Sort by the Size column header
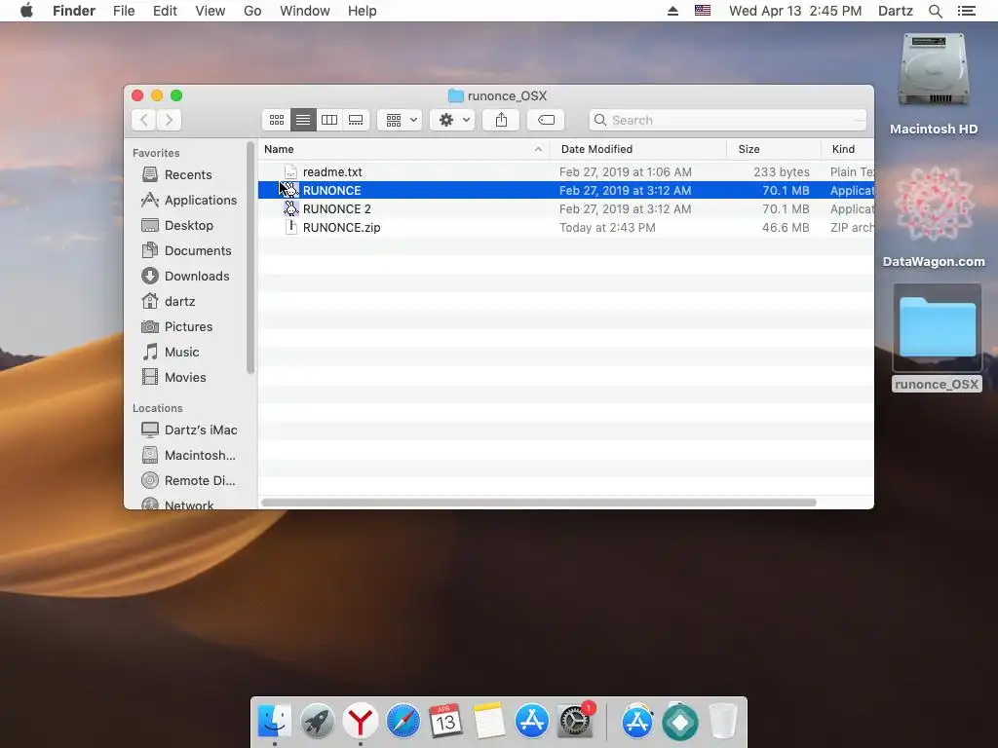This screenshot has width=998, height=748. [x=774, y=149]
